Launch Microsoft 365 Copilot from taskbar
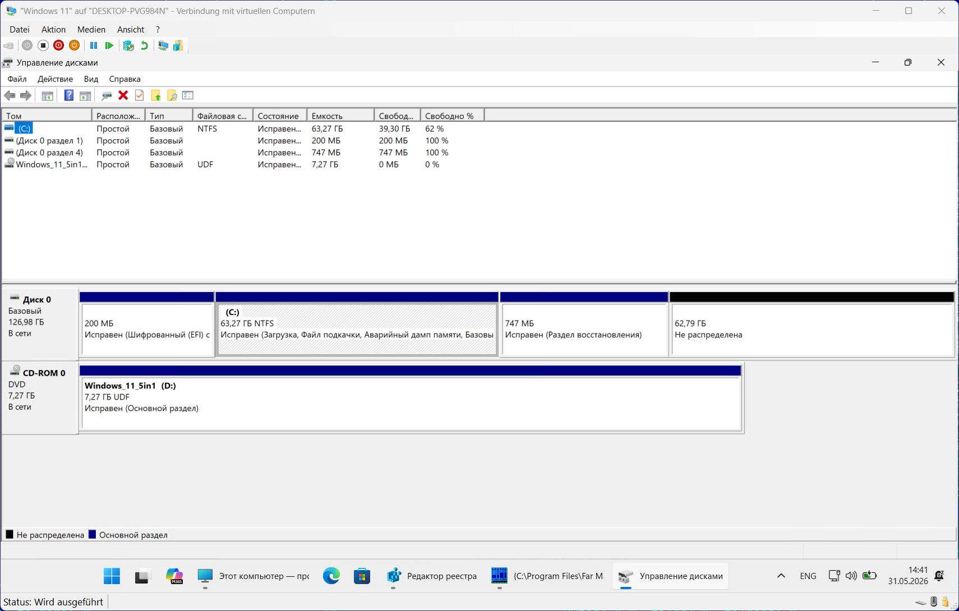 pyautogui.click(x=174, y=576)
